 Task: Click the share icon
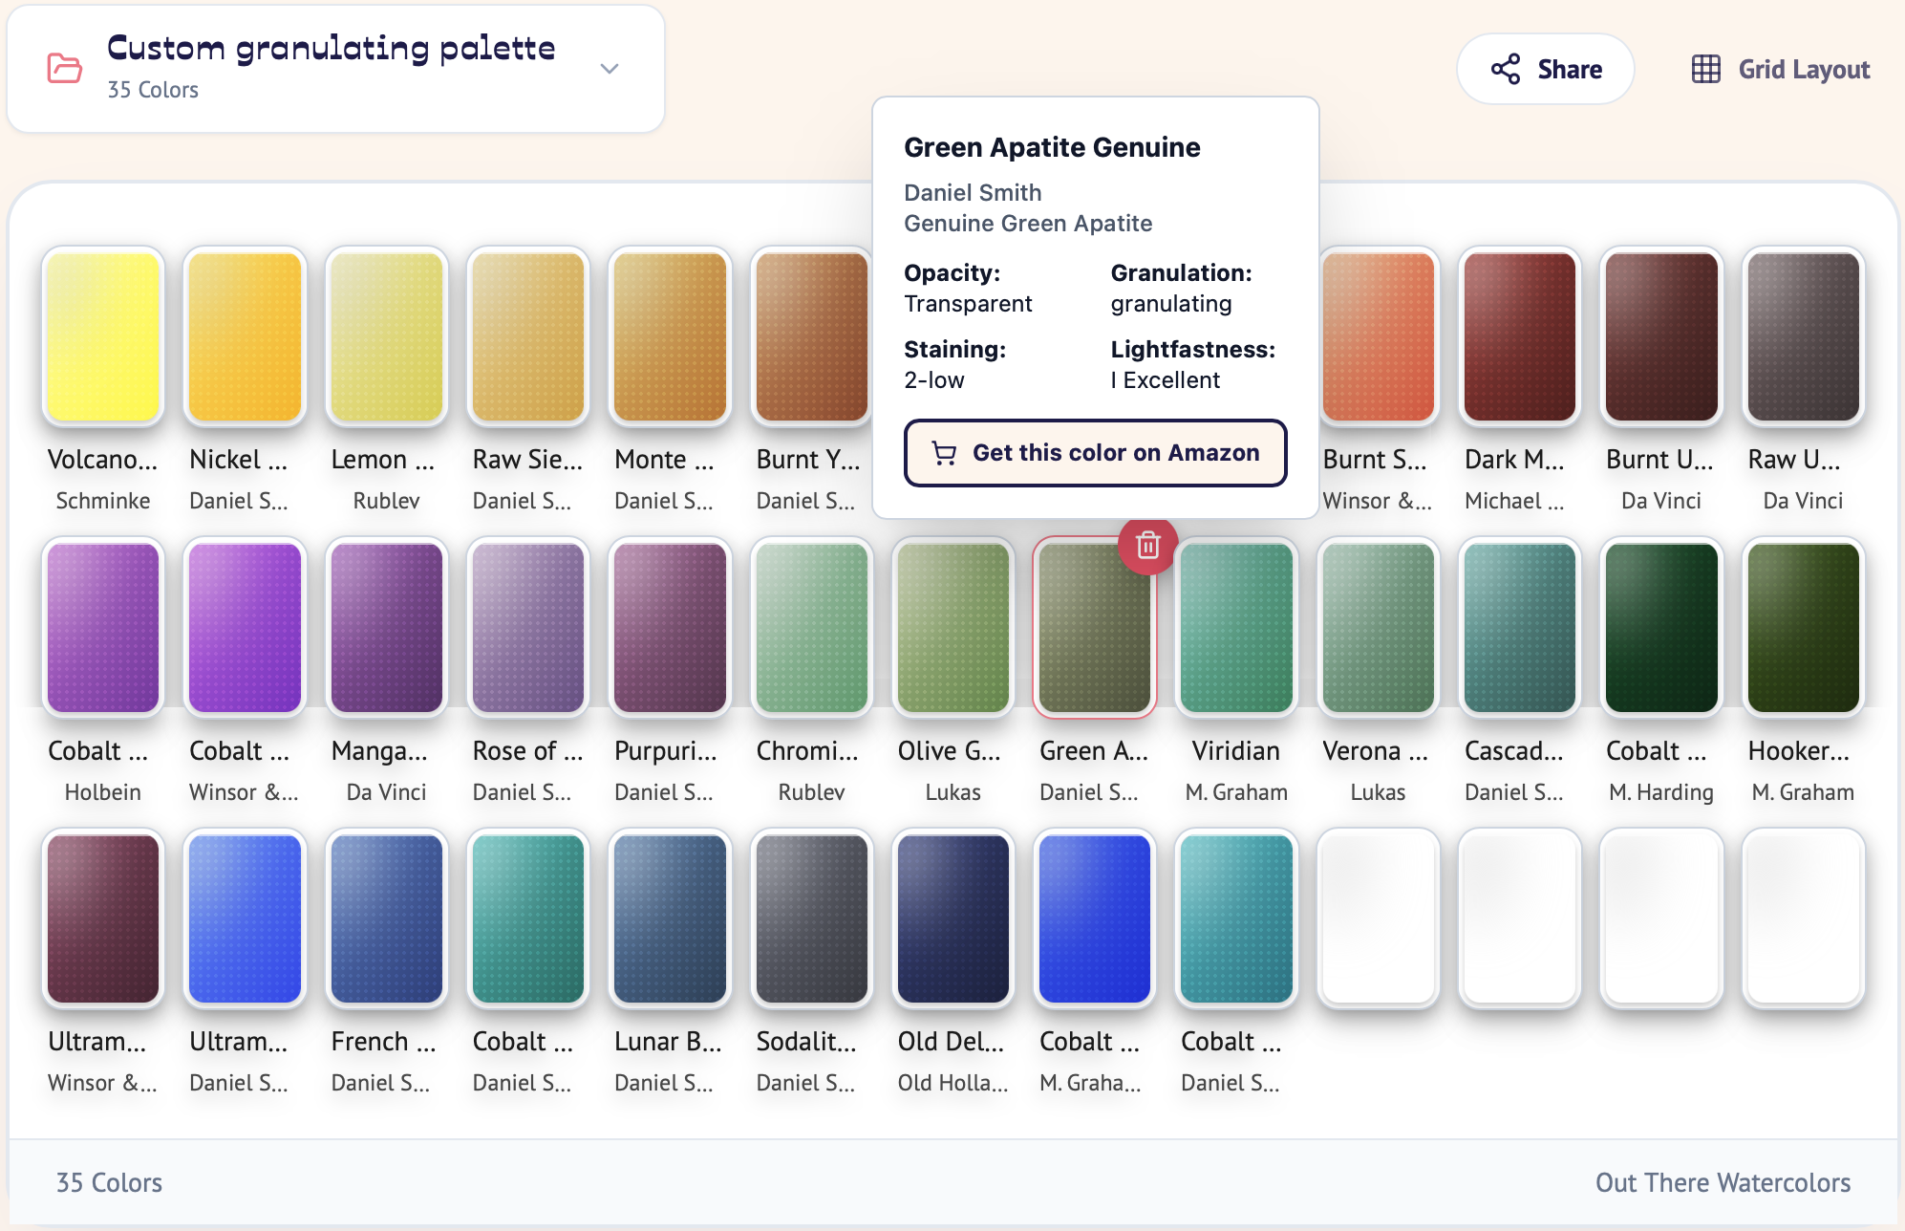1506,70
